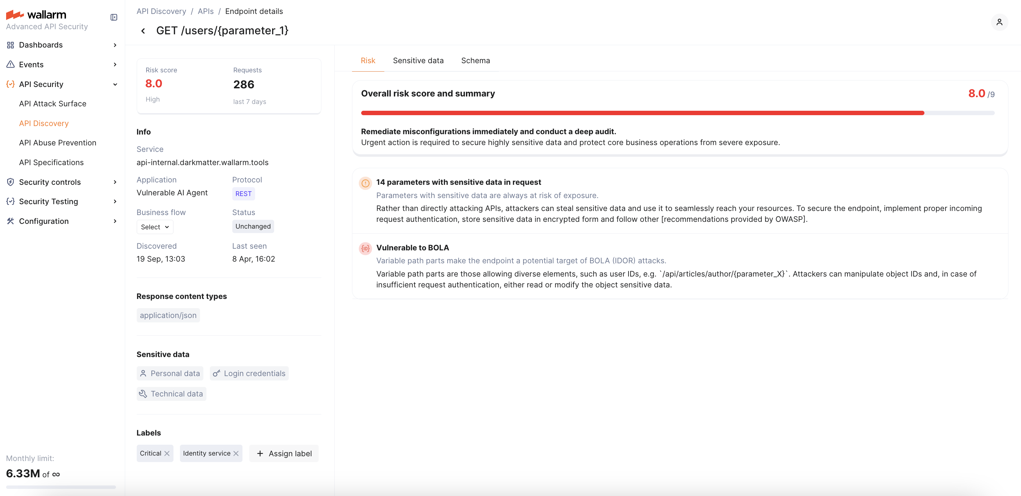
Task: Click the Vulnerable to BOLA id icon
Action: coord(365,249)
